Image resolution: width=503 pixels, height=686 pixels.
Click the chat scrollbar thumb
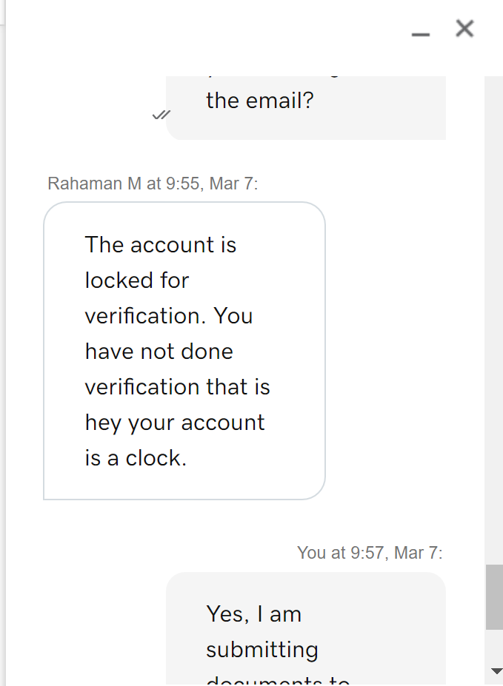pyautogui.click(x=494, y=596)
